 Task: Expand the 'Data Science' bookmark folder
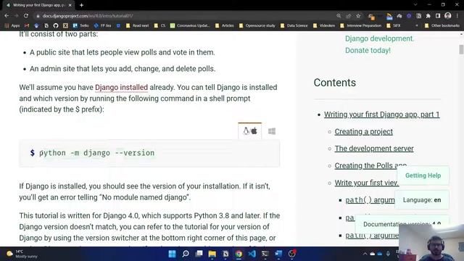point(294,26)
